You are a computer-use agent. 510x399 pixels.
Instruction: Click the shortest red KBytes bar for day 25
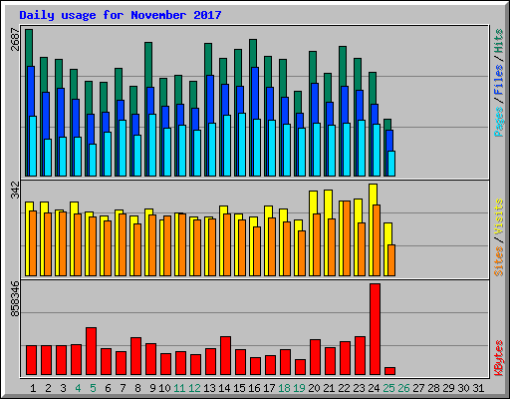tap(390, 371)
